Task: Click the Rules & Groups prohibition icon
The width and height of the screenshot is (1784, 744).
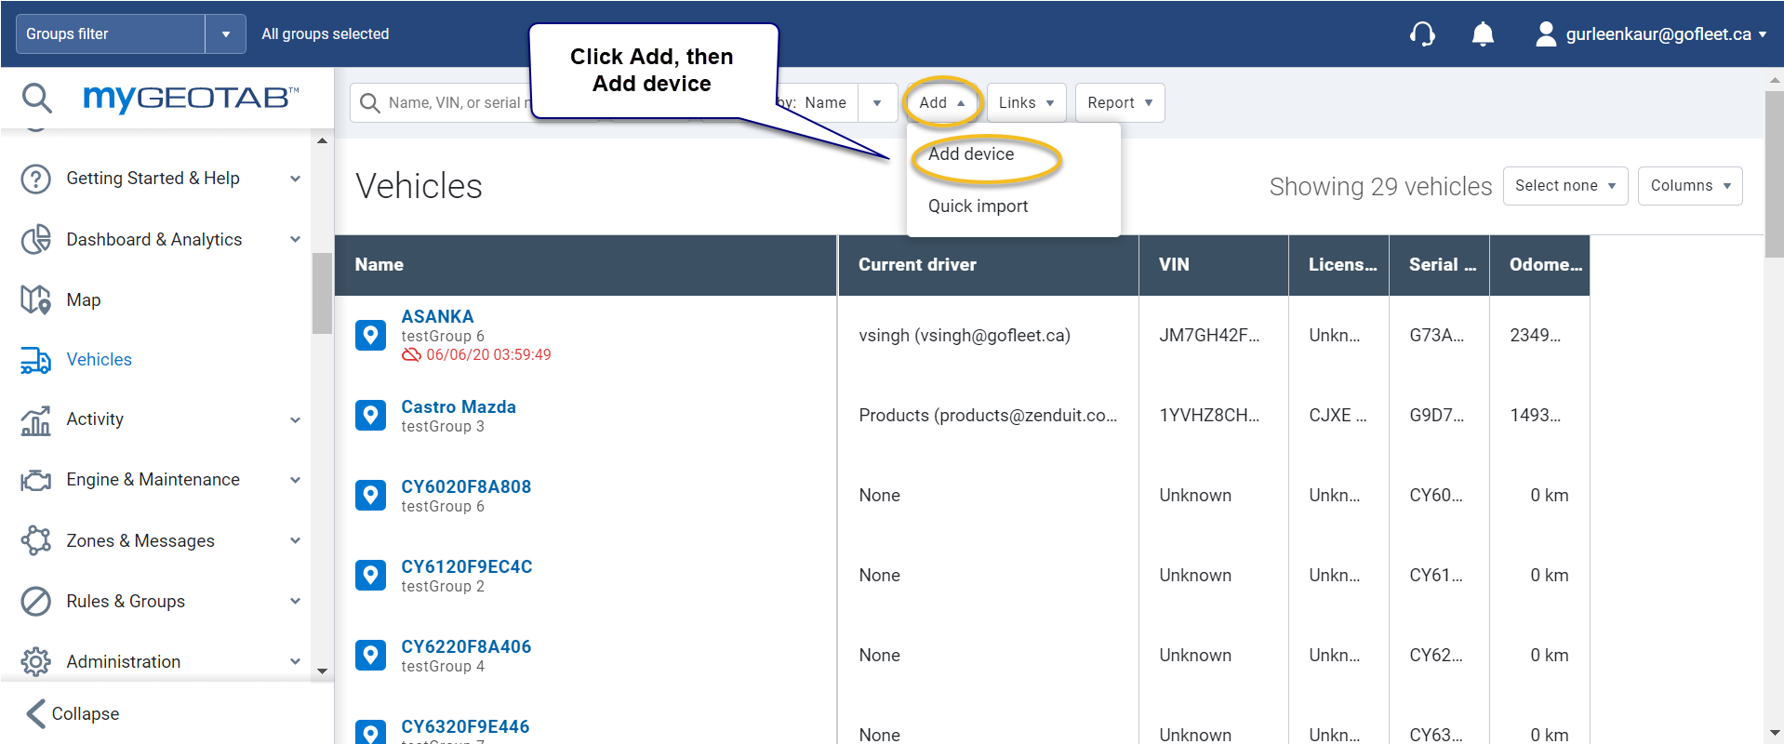Action: tap(35, 601)
